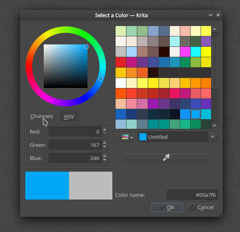Increase the Blue channel value
The image size is (240, 232).
point(104,156)
